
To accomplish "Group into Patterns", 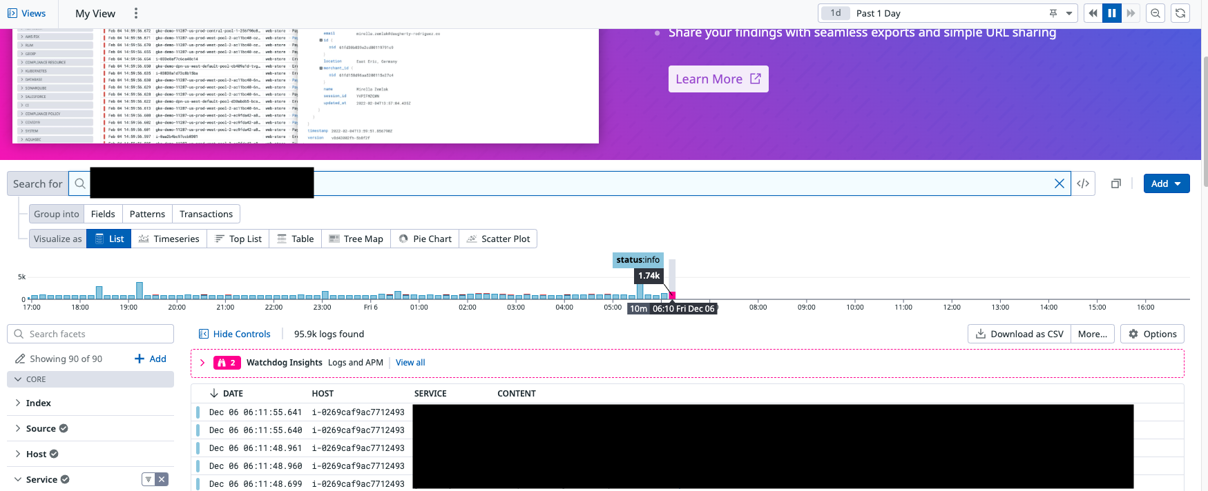I will tap(147, 214).
